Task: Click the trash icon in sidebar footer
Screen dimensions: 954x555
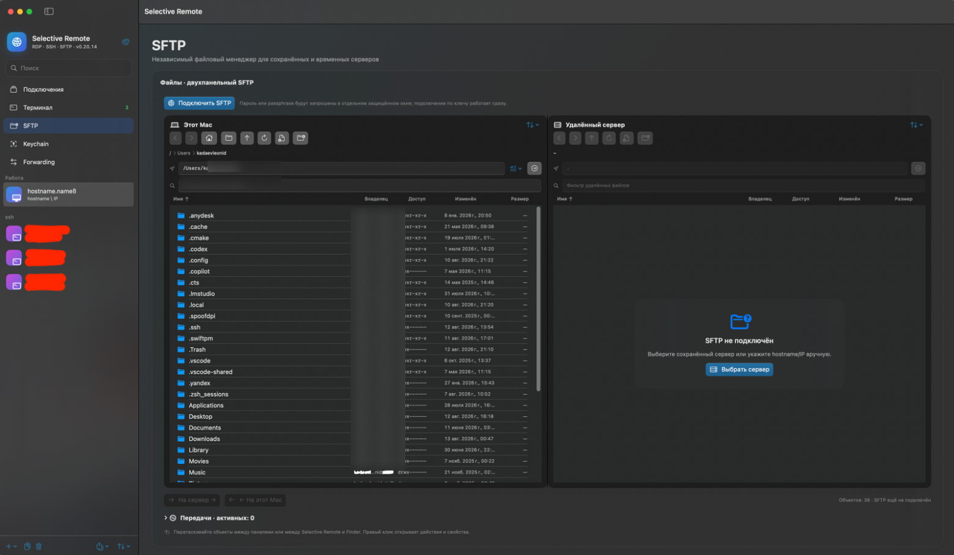Action: point(39,546)
